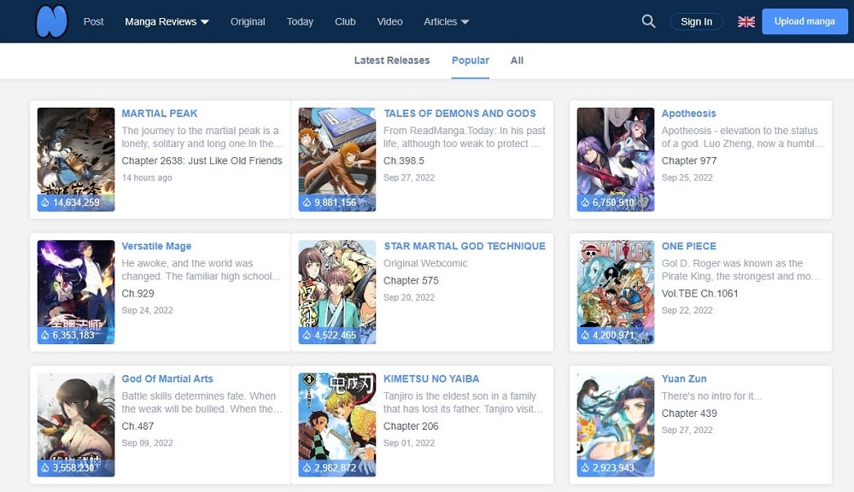The image size is (854, 492).
Task: Open Chapter 2638: Just Like Old Friends
Action: pos(202,161)
